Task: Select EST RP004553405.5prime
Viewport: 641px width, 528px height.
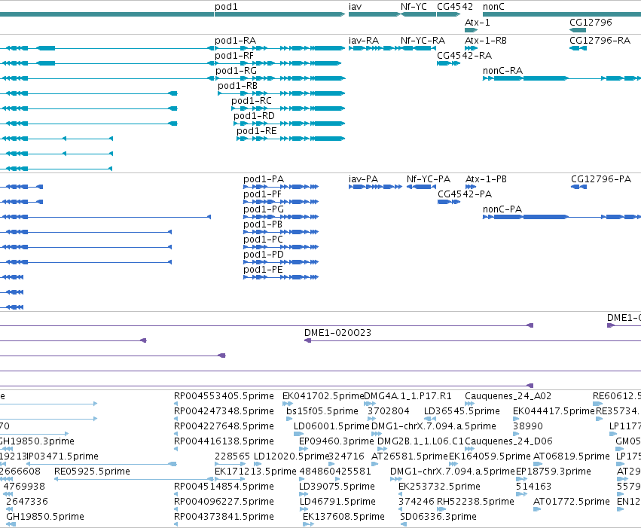Action: pyautogui.click(x=224, y=396)
